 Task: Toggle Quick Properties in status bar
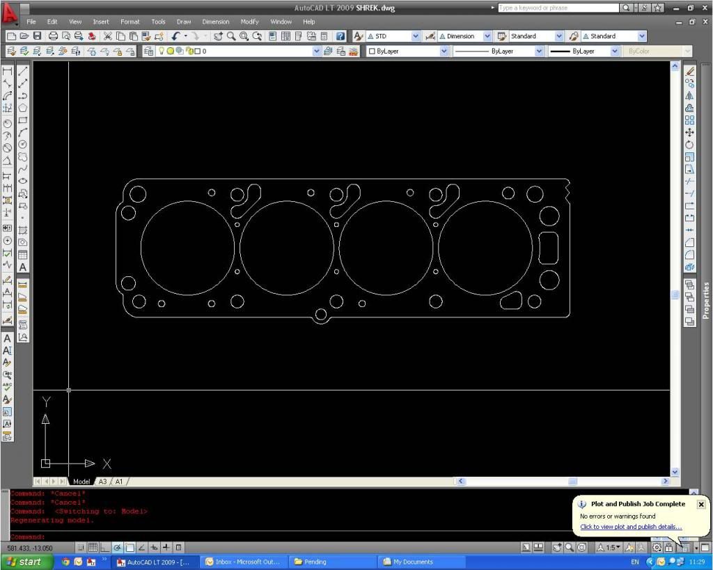pyautogui.click(x=179, y=548)
